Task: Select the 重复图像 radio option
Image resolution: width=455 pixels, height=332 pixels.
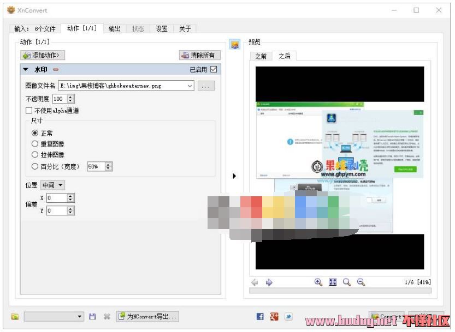Action: pos(35,144)
